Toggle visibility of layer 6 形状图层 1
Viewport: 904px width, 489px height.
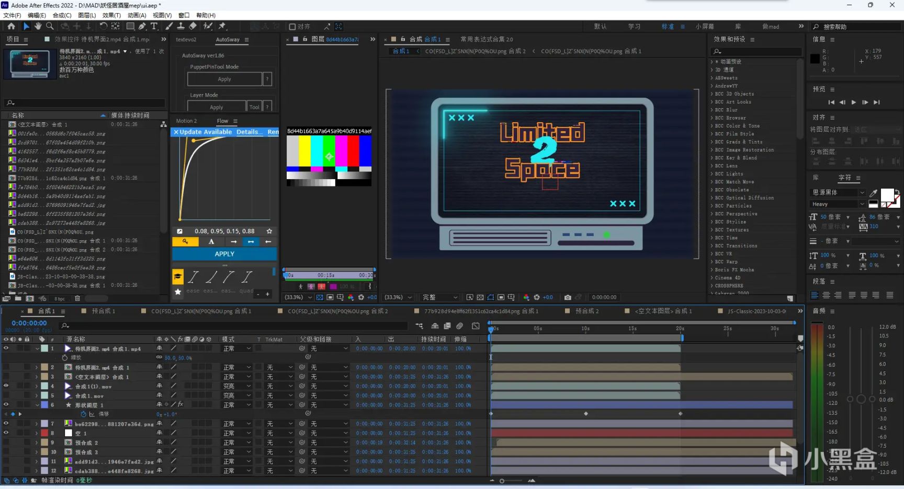click(6, 404)
